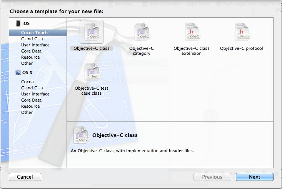Open Core Data under iOS
This screenshot has width=282, height=189.
[x=31, y=51]
